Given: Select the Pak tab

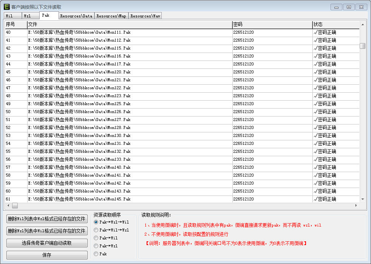Looking at the screenshot, I should coord(49,15).
